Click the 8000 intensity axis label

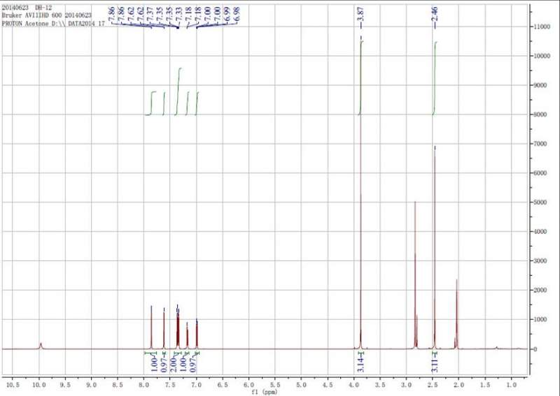point(540,115)
